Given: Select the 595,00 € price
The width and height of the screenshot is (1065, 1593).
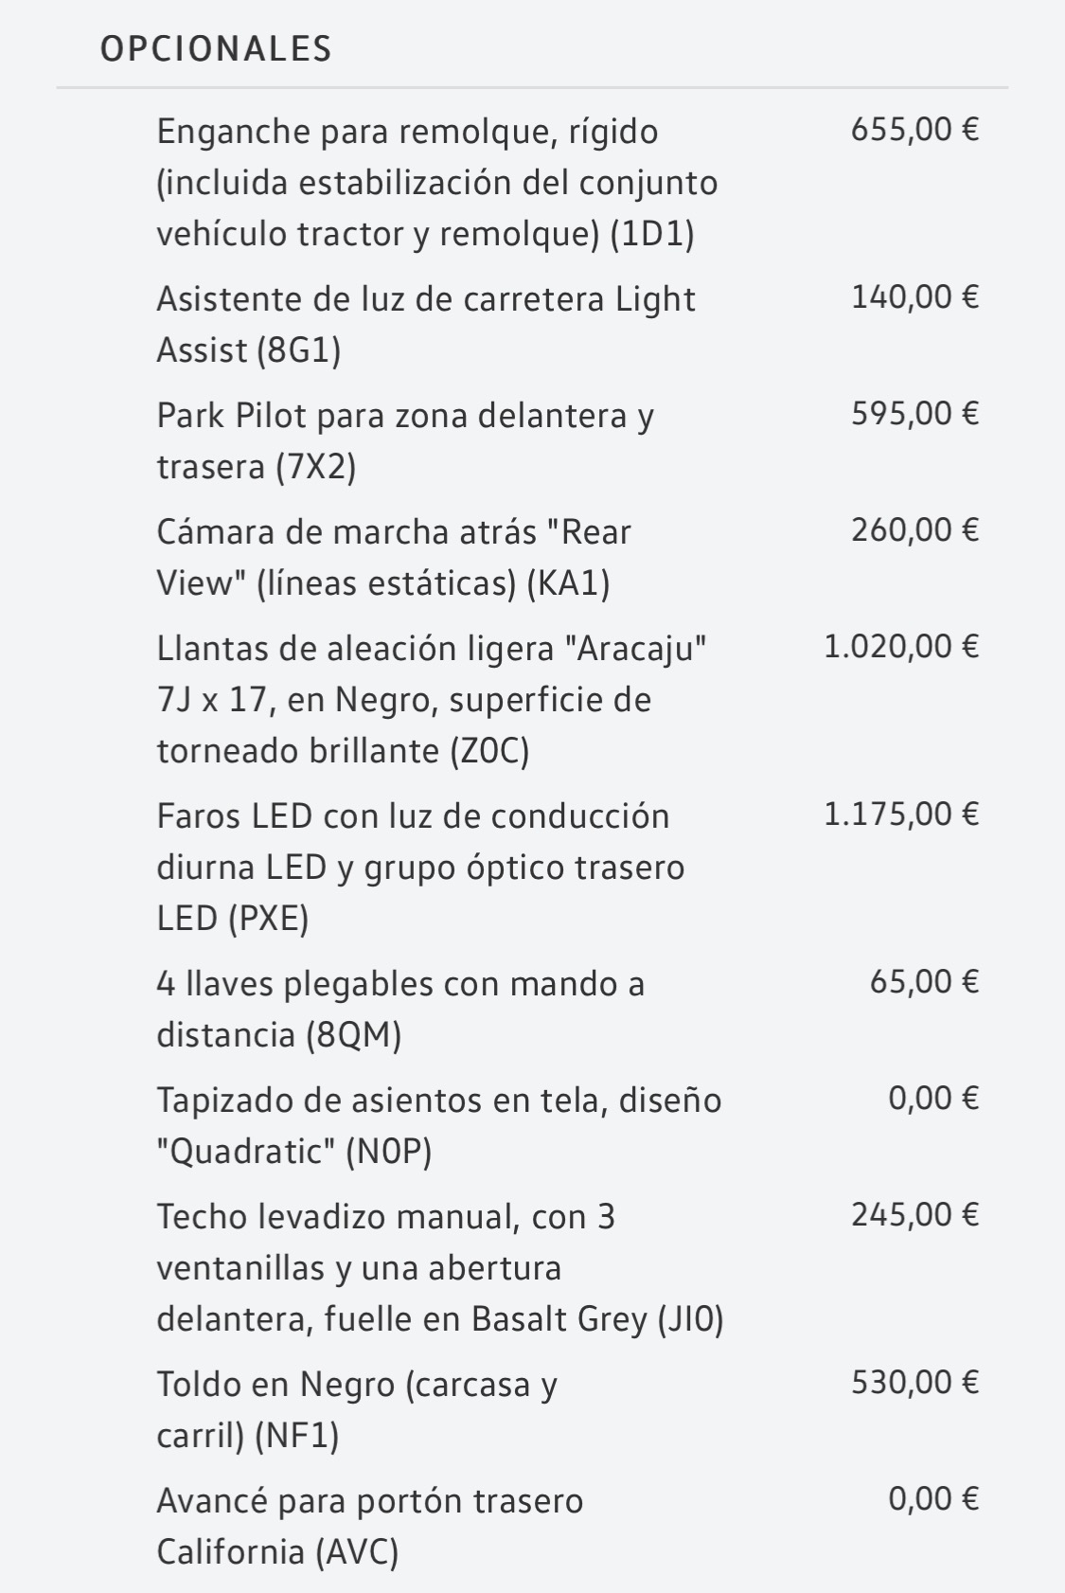Looking at the screenshot, I should [914, 413].
